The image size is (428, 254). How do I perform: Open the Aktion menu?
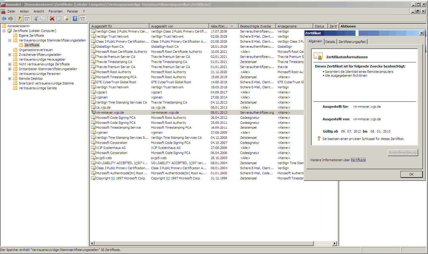pyautogui.click(x=24, y=11)
